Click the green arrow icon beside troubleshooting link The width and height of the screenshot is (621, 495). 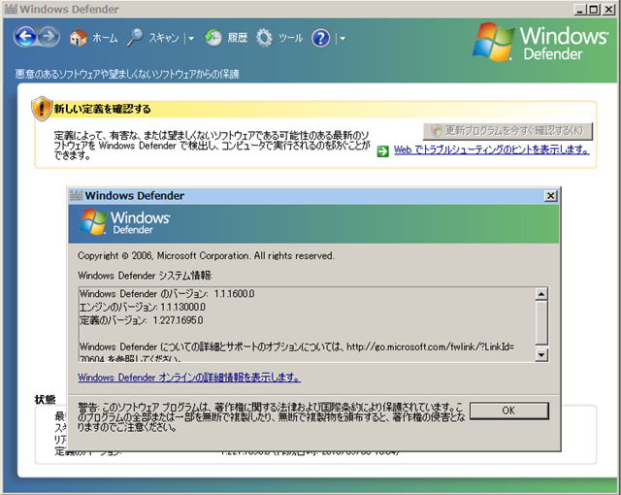(x=382, y=150)
